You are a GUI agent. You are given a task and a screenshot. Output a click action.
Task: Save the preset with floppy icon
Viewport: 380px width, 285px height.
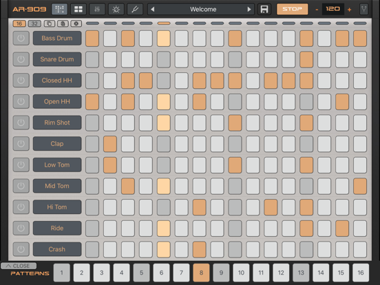click(264, 10)
